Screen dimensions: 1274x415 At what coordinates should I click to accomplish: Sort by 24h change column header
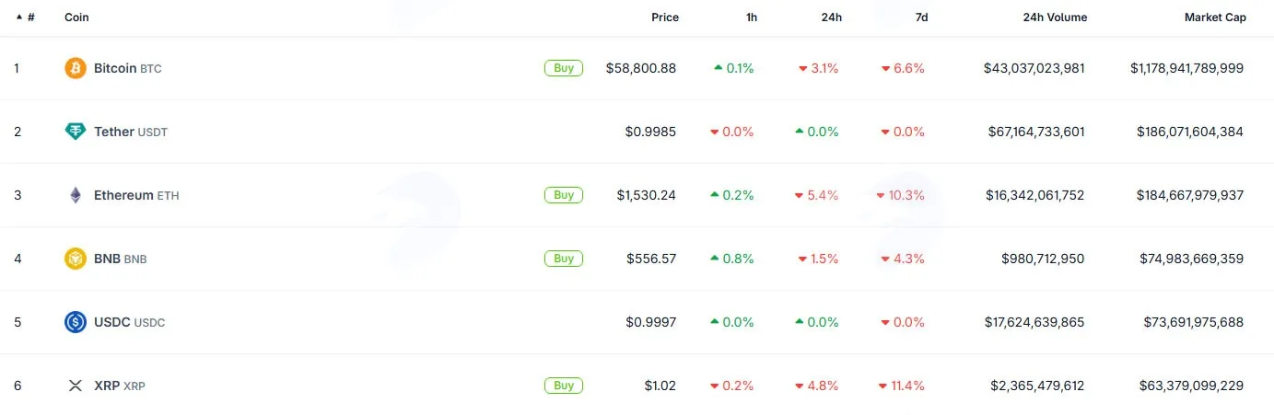click(831, 17)
